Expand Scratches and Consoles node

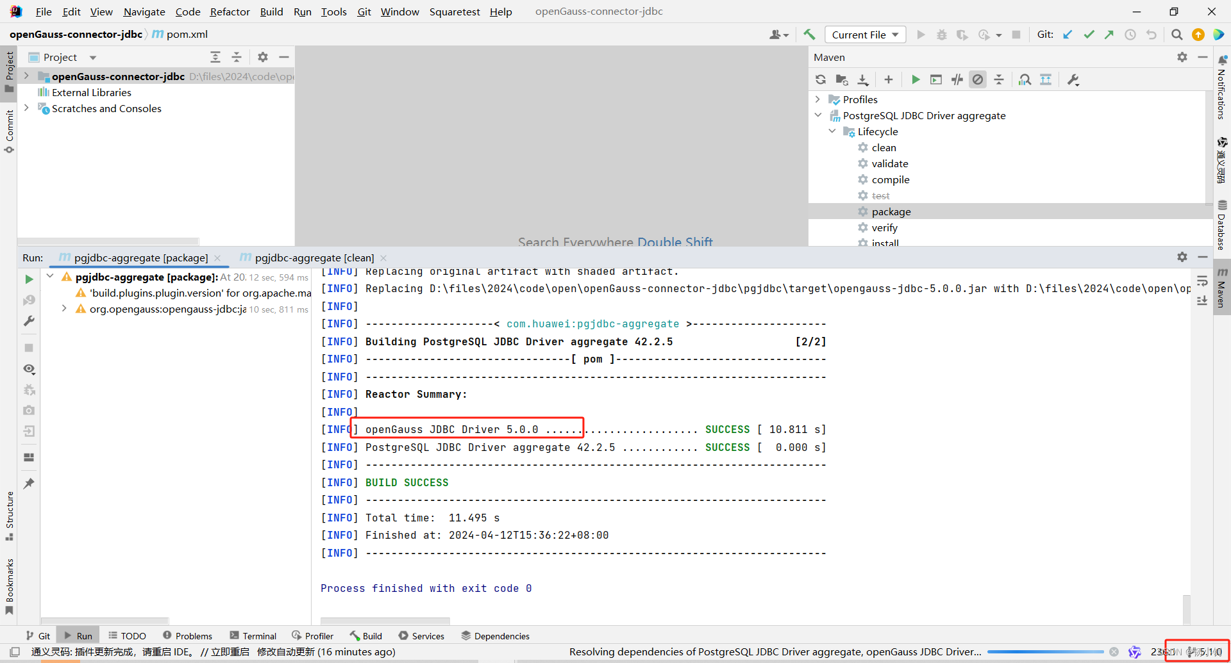pyautogui.click(x=26, y=108)
